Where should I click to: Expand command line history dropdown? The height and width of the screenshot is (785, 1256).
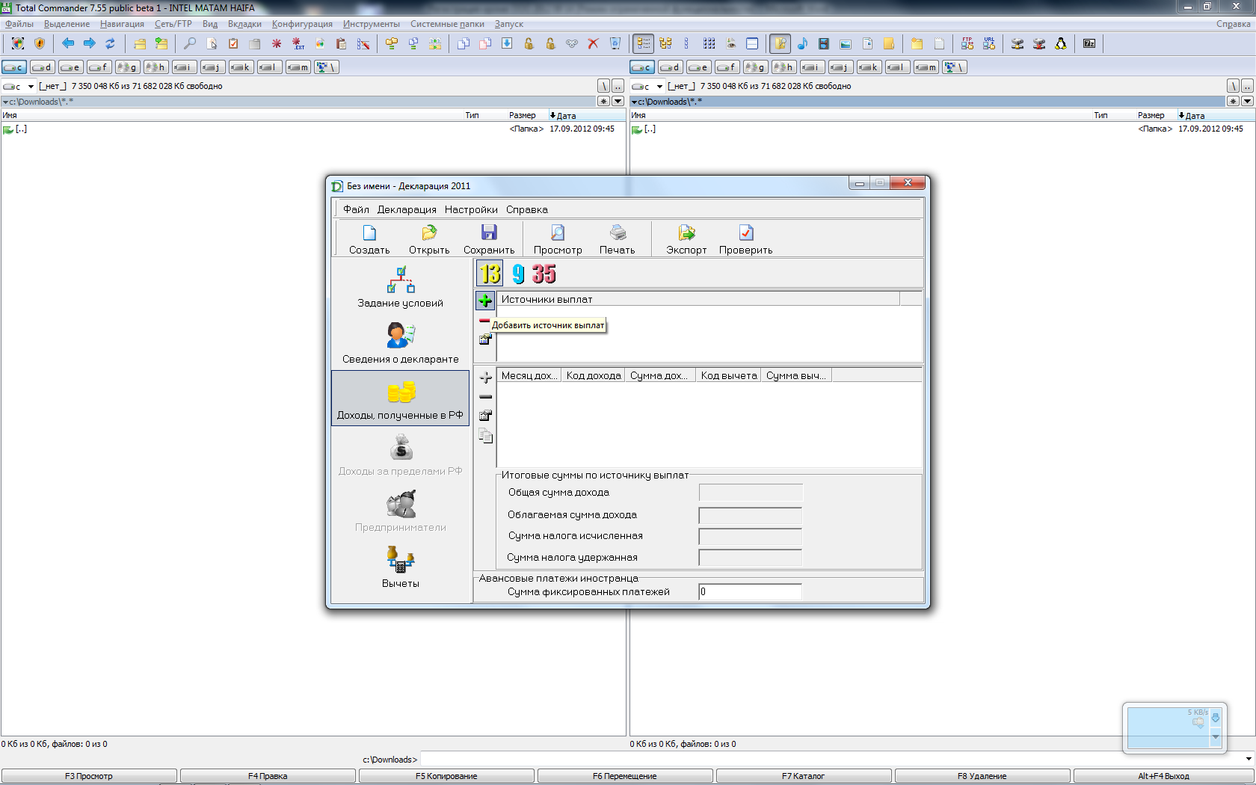[x=1249, y=759]
